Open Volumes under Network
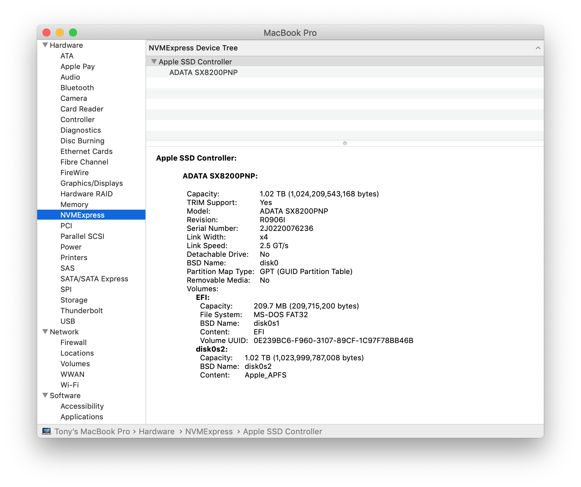The height and width of the screenshot is (487, 581). (75, 364)
